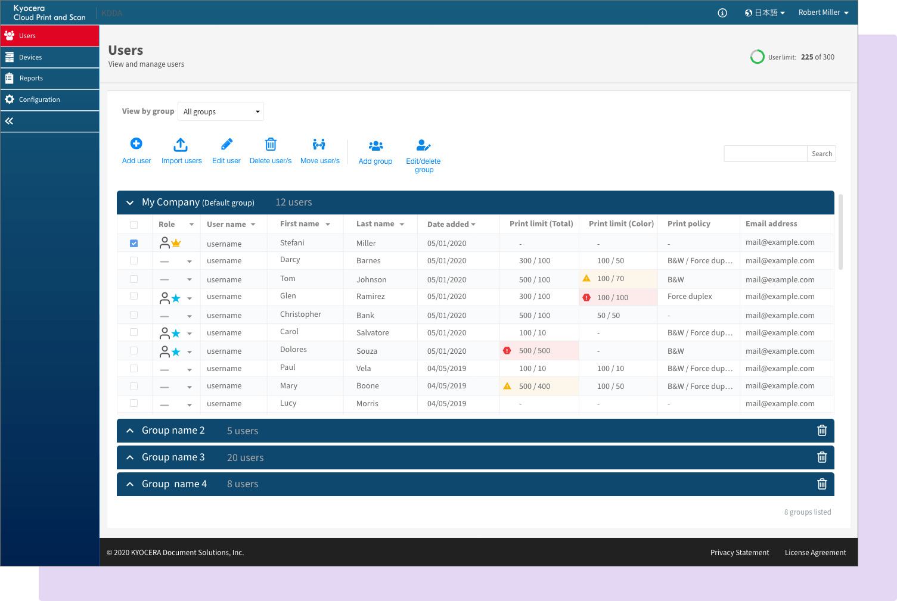
Task: Open the info icon in top bar
Action: [x=722, y=13]
